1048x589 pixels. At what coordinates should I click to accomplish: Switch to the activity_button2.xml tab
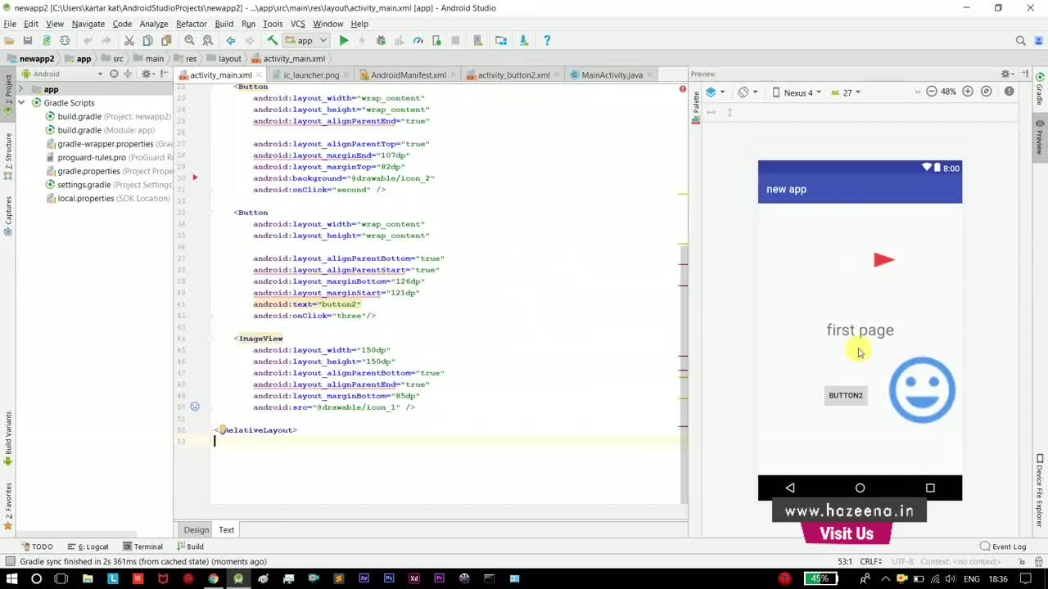(513, 74)
